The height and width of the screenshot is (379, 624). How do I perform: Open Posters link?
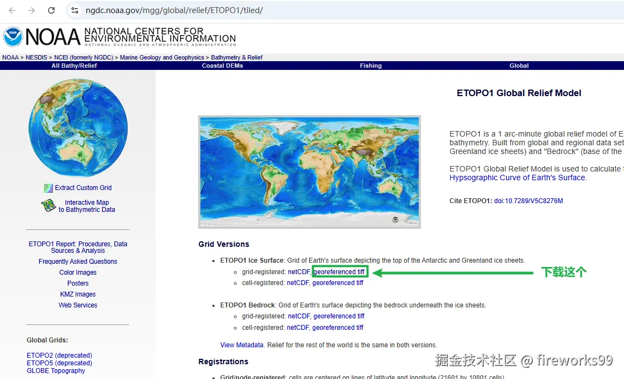click(78, 283)
